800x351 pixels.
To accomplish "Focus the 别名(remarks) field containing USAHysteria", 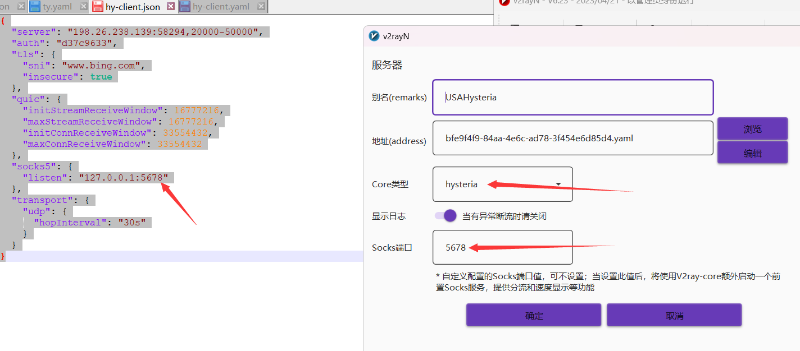I will coord(573,97).
